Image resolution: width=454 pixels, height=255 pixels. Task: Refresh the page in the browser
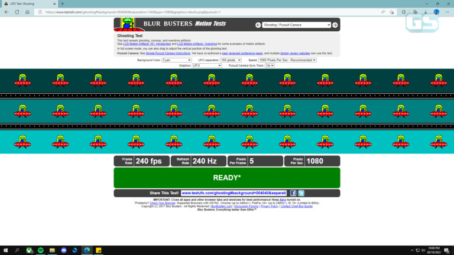click(17, 12)
